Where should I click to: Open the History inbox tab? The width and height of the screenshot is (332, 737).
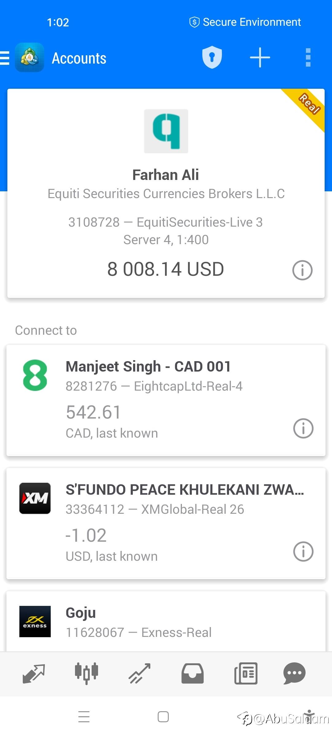(192, 673)
